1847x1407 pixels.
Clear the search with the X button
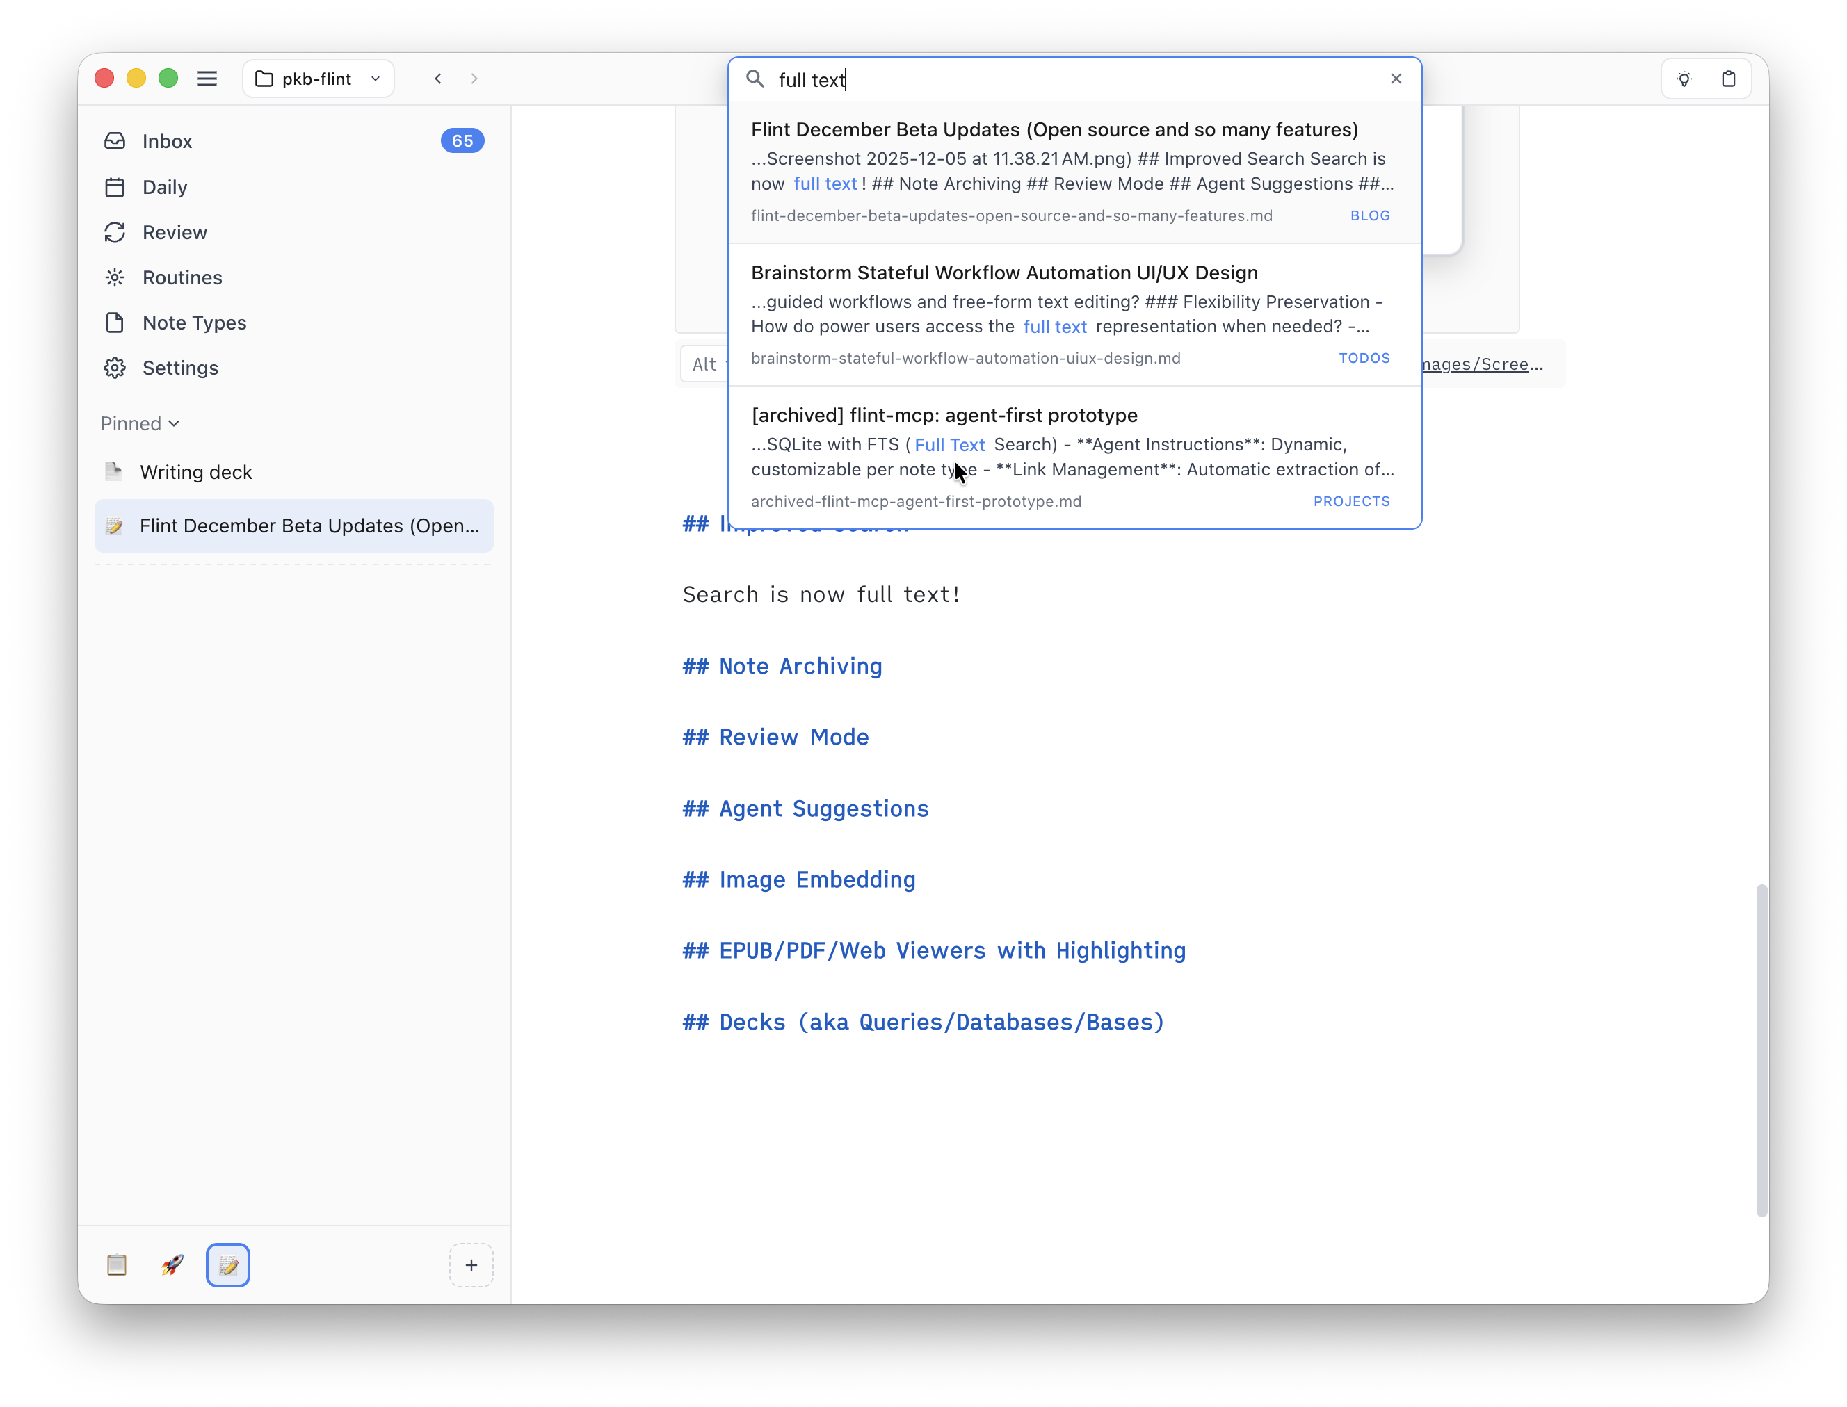[x=1396, y=78]
